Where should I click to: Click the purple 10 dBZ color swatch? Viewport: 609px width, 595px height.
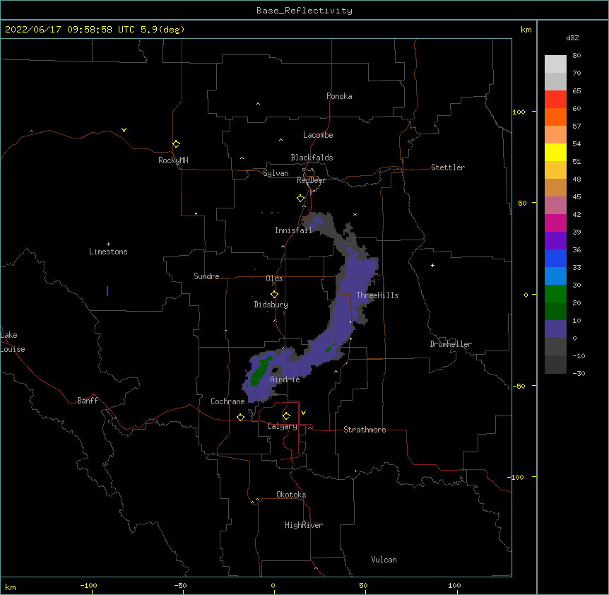pos(555,329)
